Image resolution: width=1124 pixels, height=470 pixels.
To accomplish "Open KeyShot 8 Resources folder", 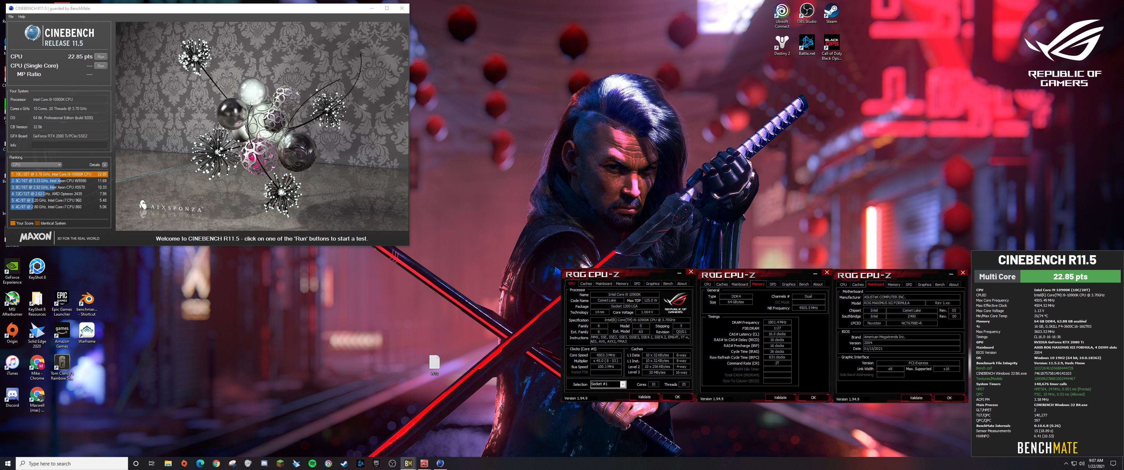I will point(37,304).
